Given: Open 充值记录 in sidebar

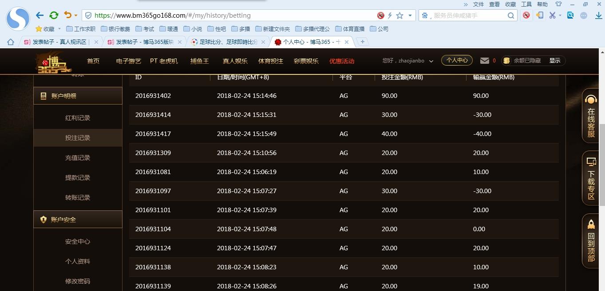Looking at the screenshot, I should (x=78, y=158).
